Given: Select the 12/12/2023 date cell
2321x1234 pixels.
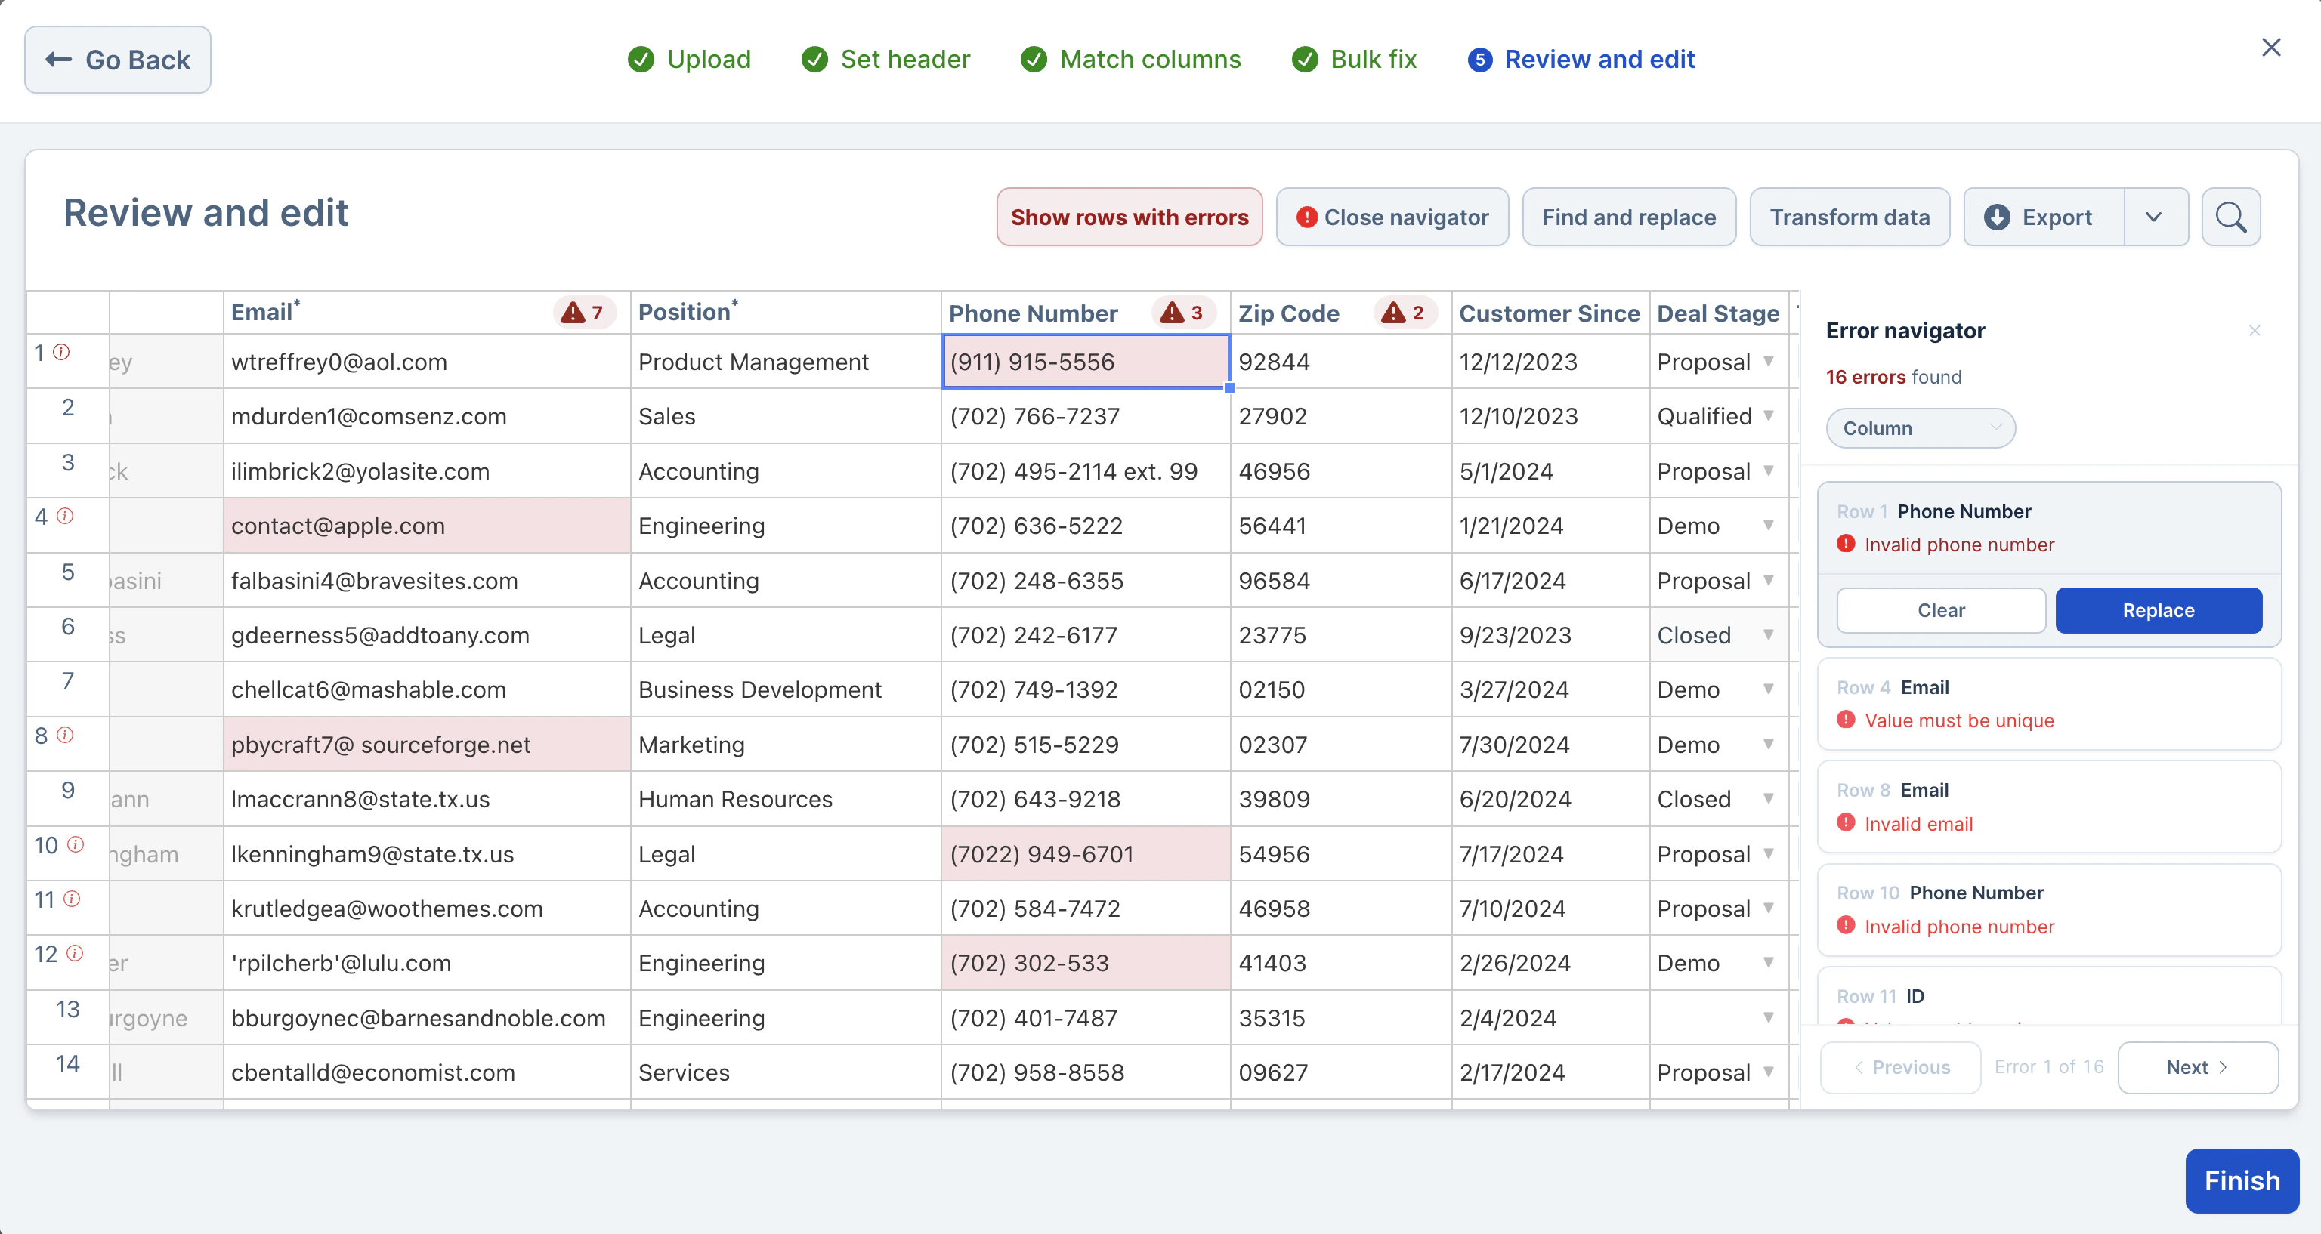Looking at the screenshot, I should tap(1550, 361).
